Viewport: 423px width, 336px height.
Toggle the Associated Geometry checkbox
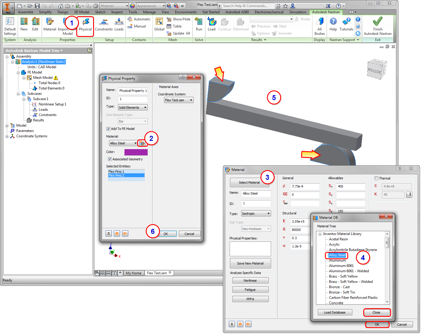110,159
